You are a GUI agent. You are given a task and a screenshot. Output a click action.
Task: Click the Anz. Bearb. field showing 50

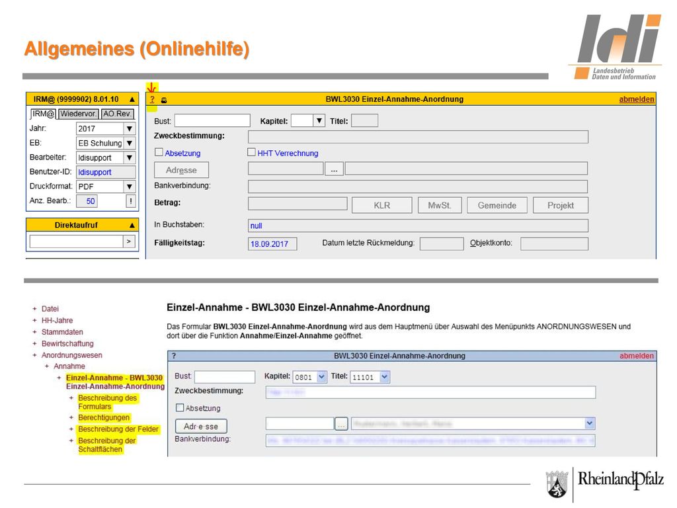(87, 201)
